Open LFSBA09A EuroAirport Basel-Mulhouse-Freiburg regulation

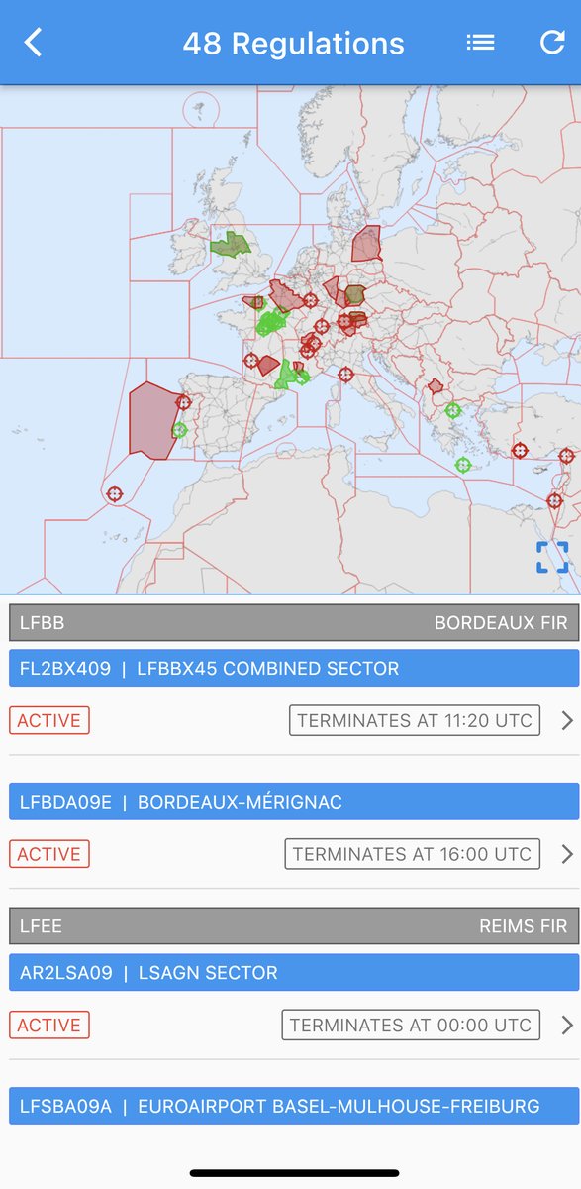click(x=294, y=1106)
